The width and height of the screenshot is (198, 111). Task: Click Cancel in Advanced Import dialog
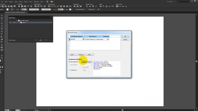click(125, 39)
